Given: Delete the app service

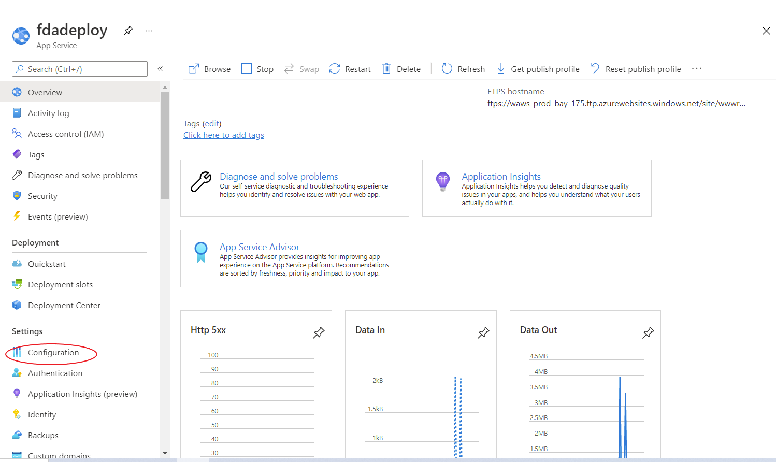Looking at the screenshot, I should (x=401, y=69).
